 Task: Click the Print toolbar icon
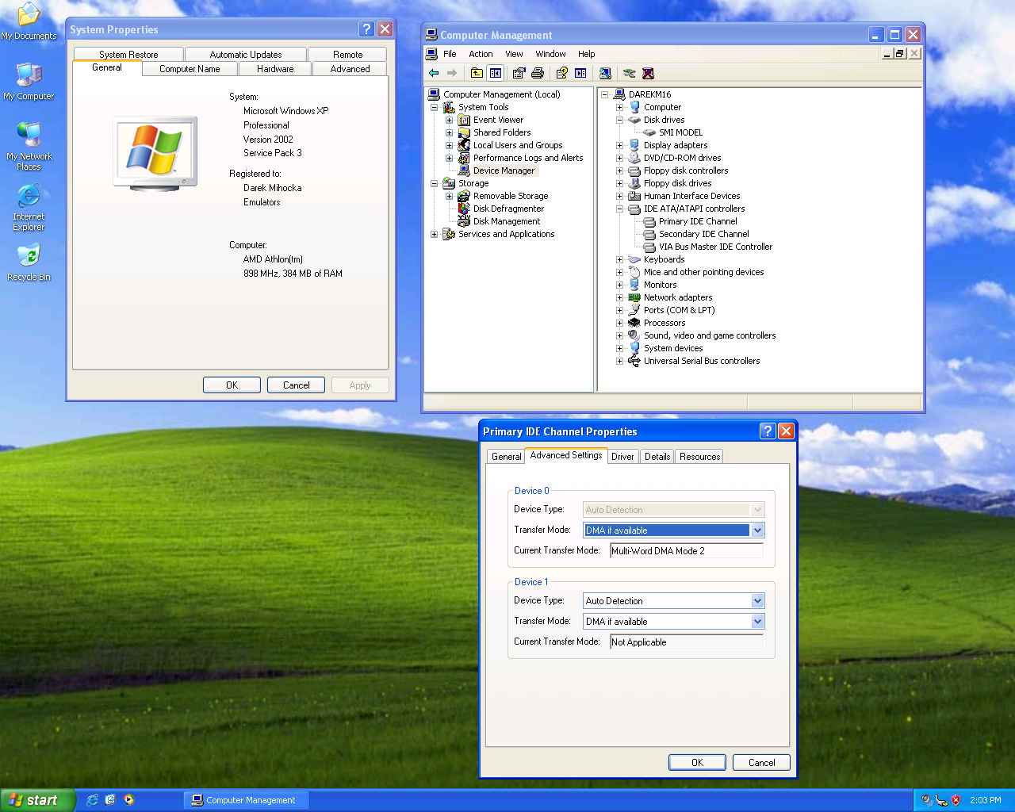(x=538, y=73)
